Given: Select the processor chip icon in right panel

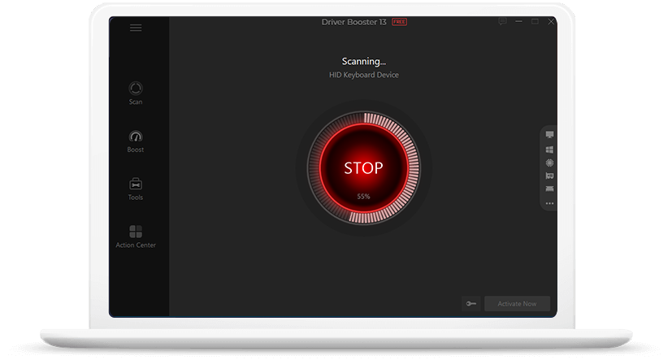Looking at the screenshot, I should coord(550,163).
